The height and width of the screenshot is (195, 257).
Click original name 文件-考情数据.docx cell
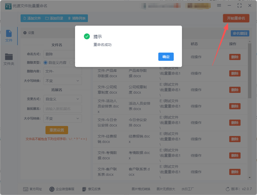(x=107, y=155)
